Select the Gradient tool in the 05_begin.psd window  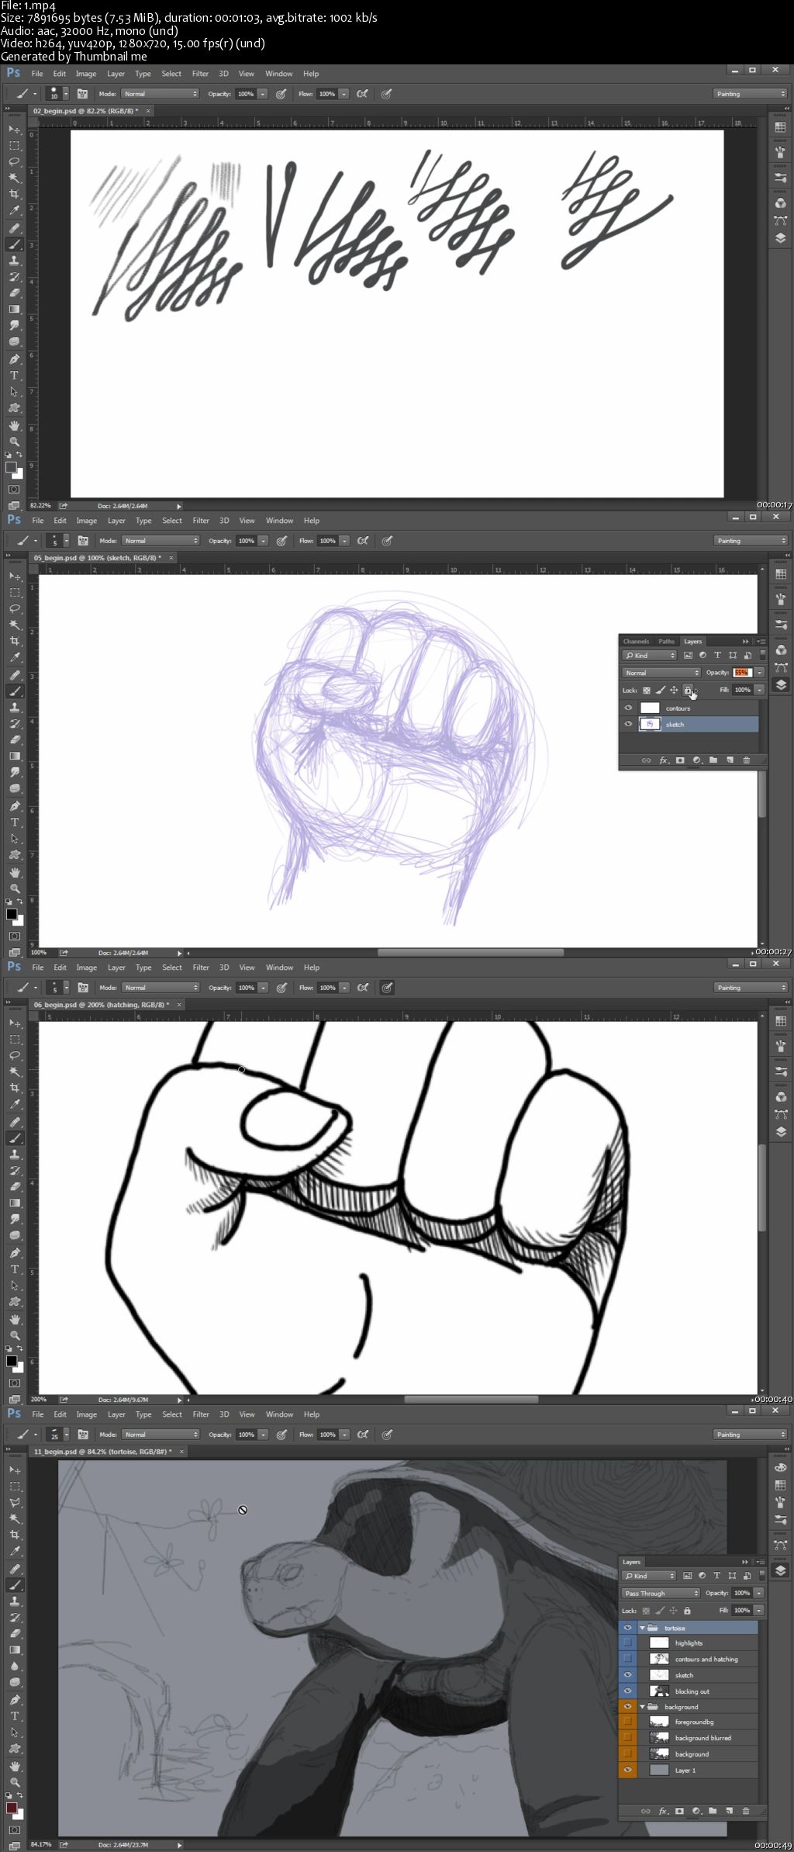14,756
